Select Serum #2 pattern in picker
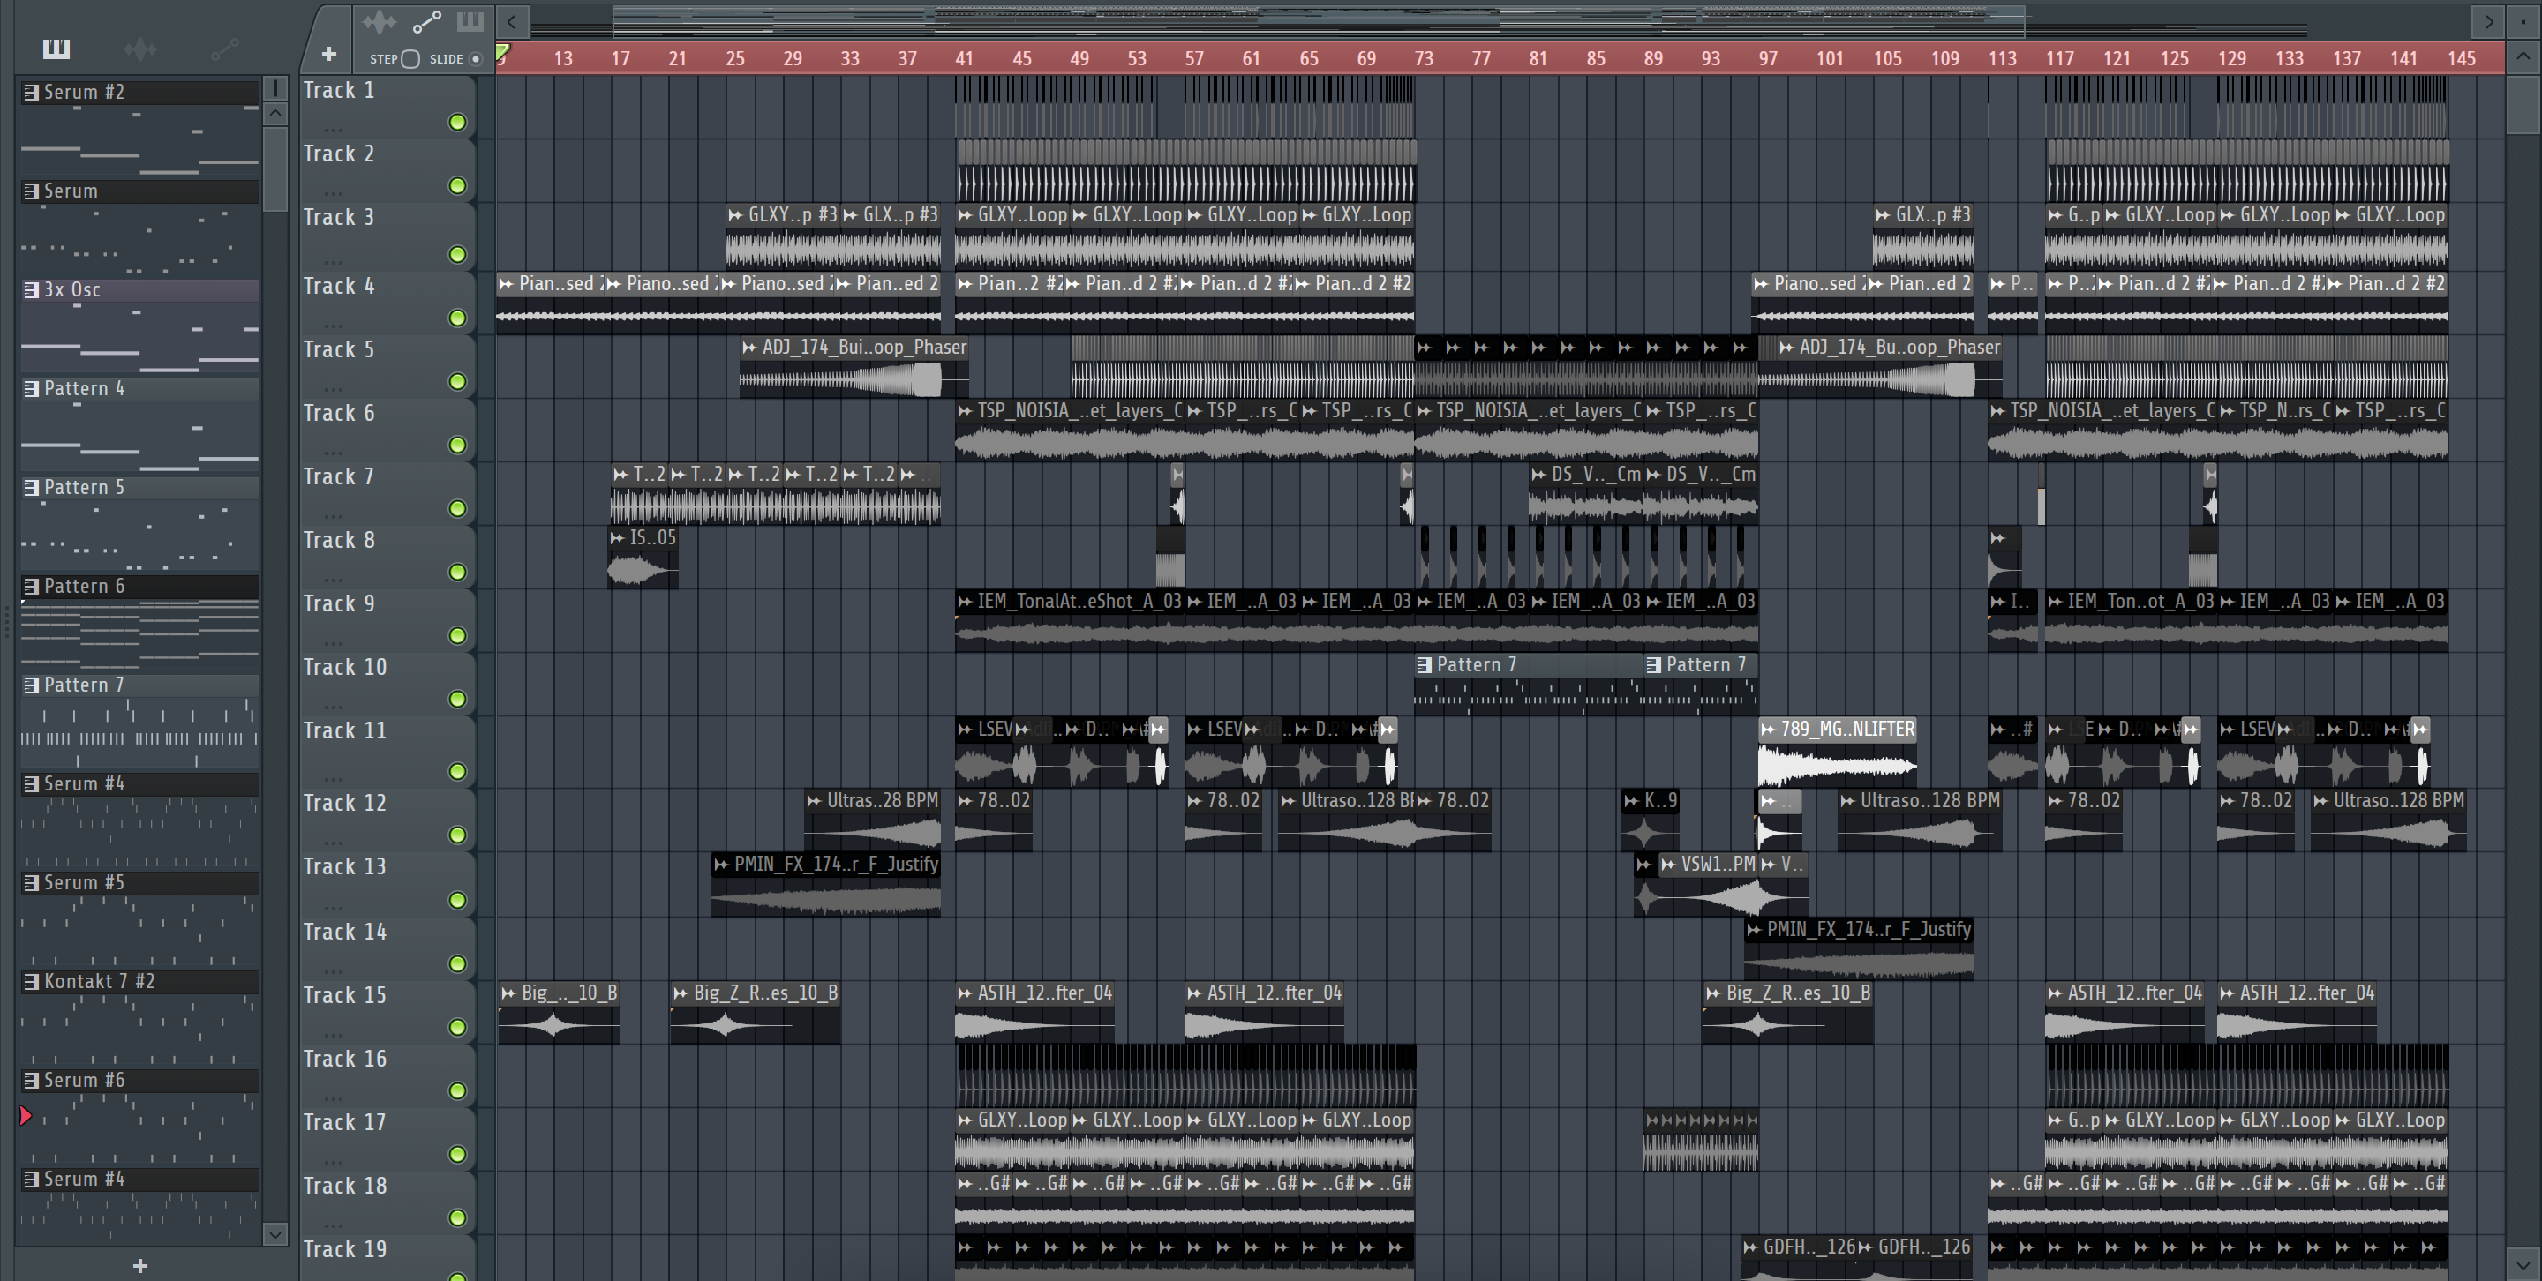Viewport: 2542px width, 1281px height. (x=140, y=93)
